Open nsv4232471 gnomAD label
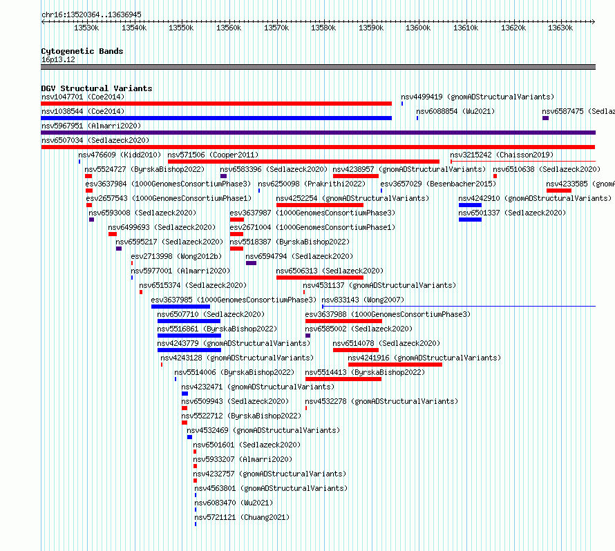This screenshot has width=615, height=551. [258, 387]
